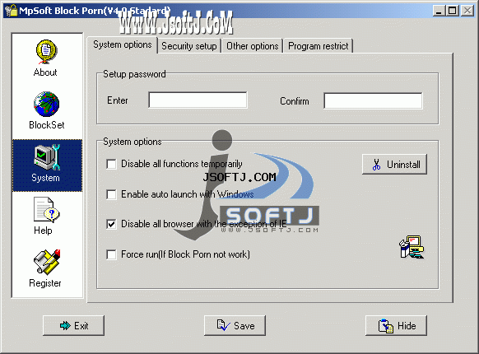Switch to the System options tab

pos(122,45)
